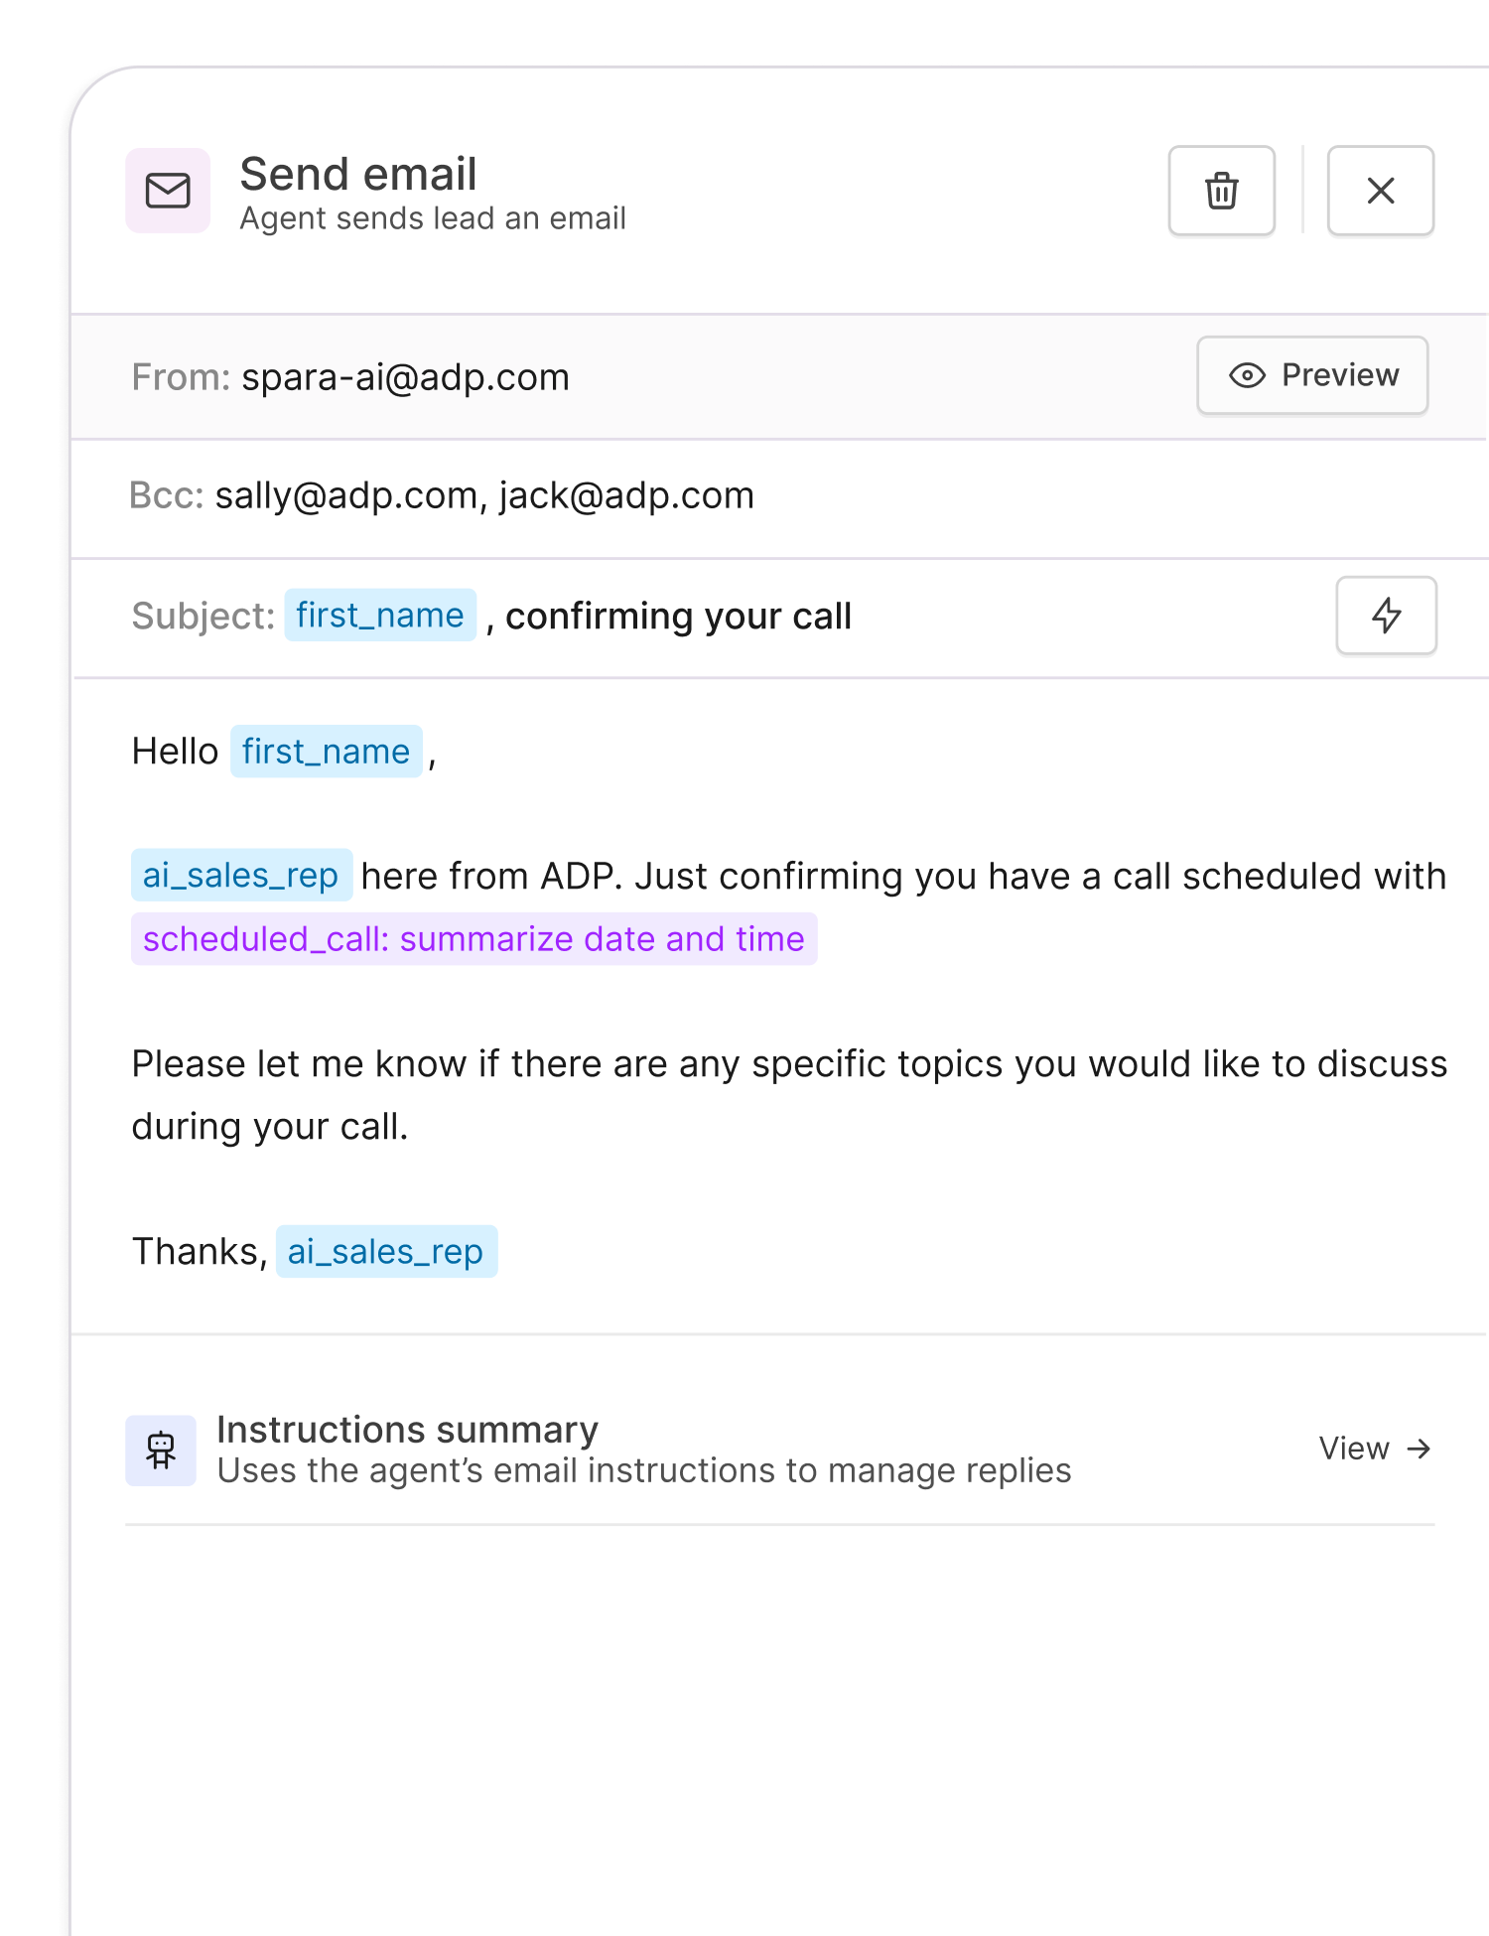1489x1936 pixels.
Task: Click the robot Instructions summary icon
Action: (161, 1450)
